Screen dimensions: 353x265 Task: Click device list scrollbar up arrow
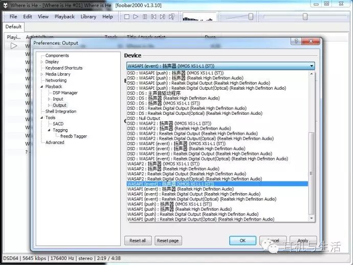point(312,74)
